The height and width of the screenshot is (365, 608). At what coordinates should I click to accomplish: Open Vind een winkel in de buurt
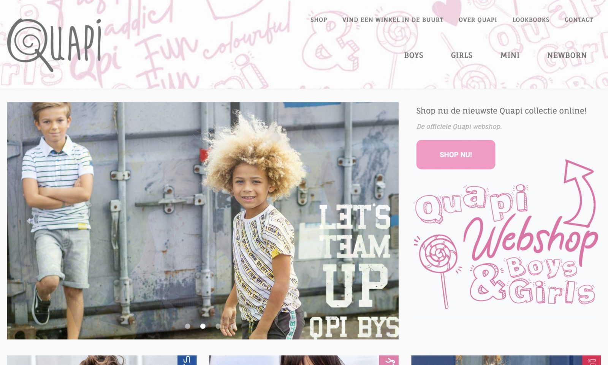(x=393, y=20)
